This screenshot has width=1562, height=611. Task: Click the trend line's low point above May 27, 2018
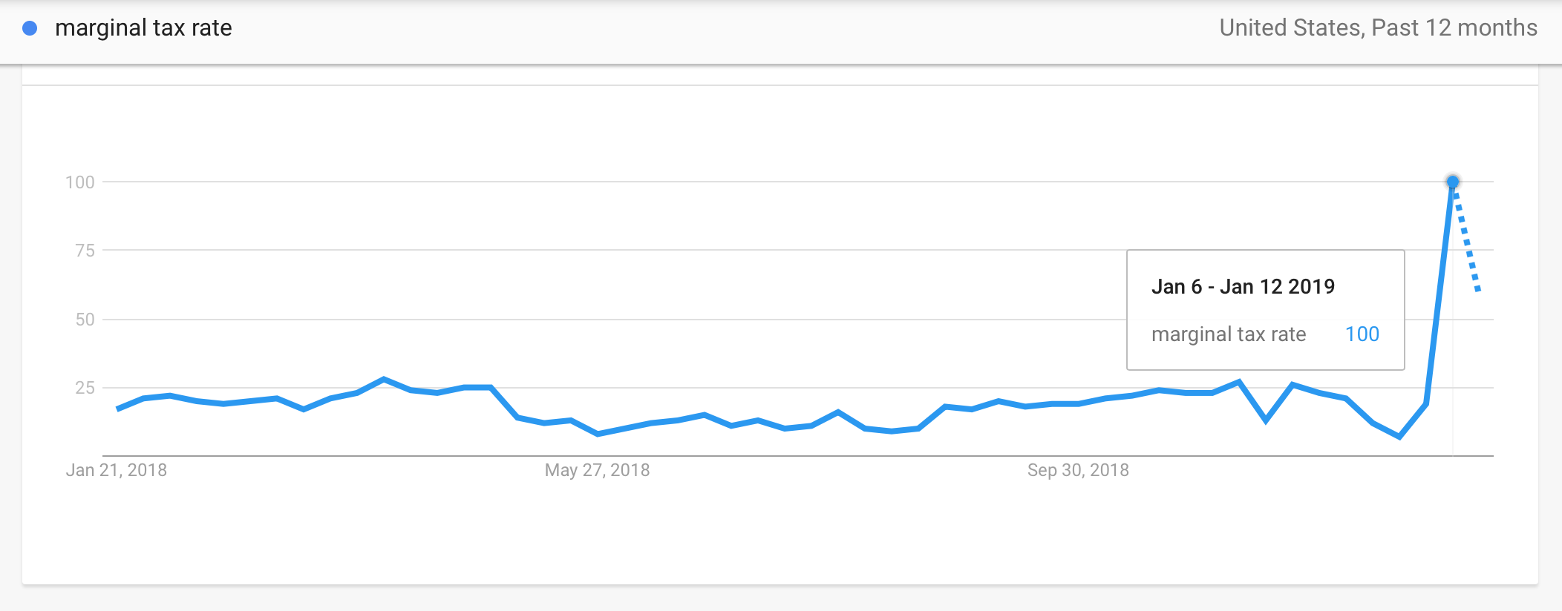[x=598, y=434]
